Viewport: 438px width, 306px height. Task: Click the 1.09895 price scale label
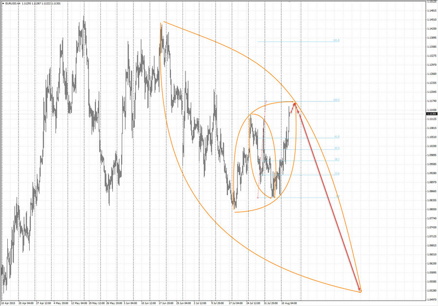[432, 155]
